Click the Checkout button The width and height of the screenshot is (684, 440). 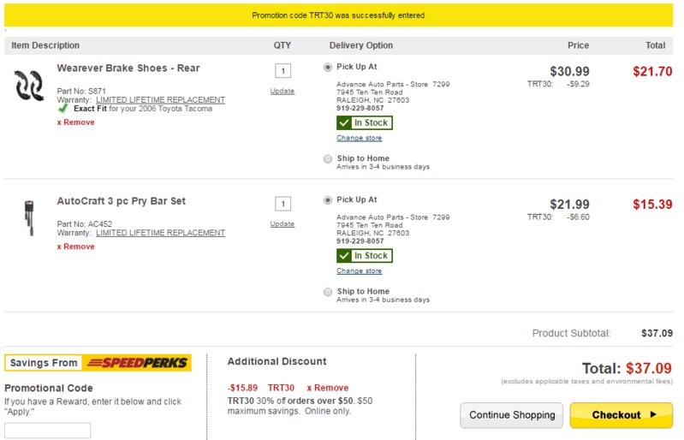[622, 415]
